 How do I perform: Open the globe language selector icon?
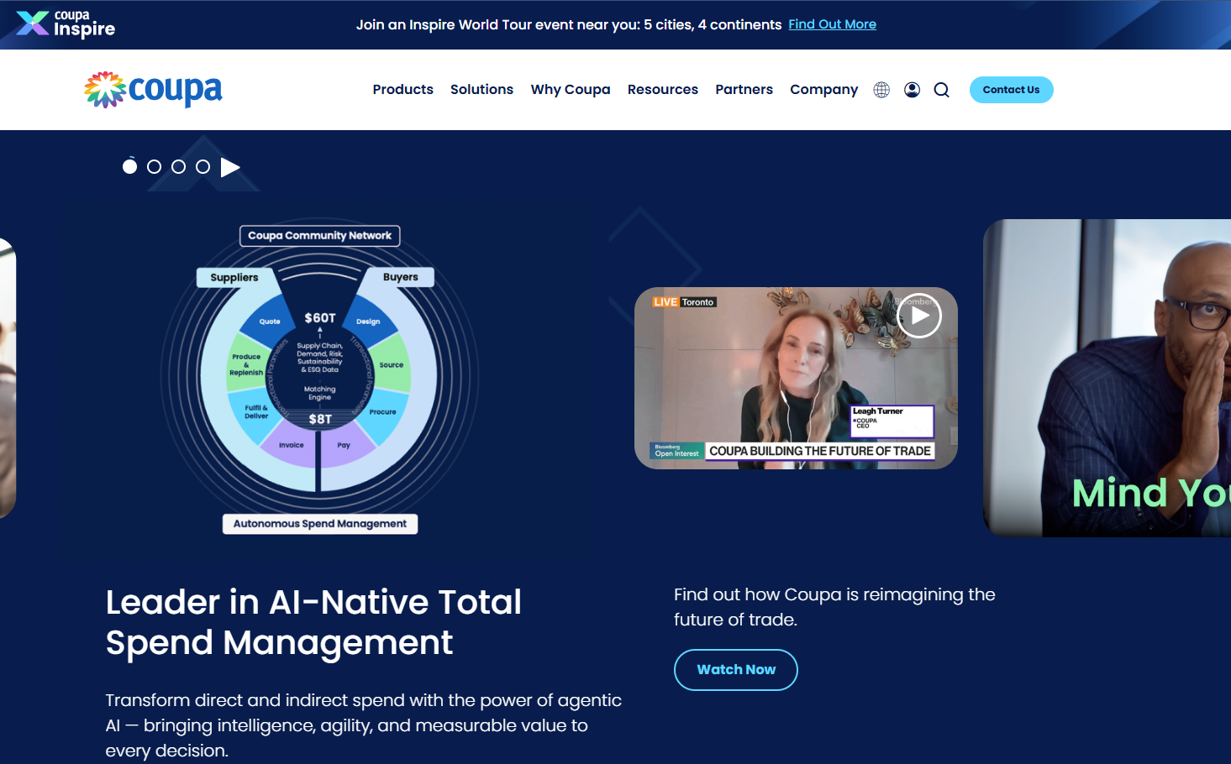tap(881, 90)
